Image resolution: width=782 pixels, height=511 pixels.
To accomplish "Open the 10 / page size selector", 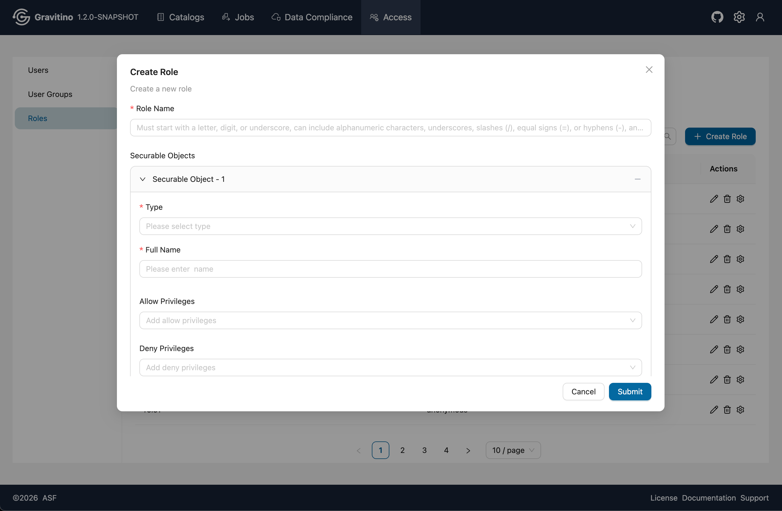I will coord(513,450).
